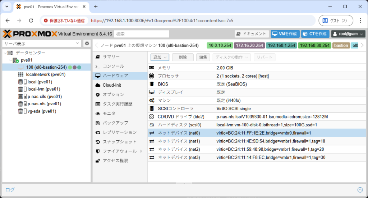
Task: Open the ドキュメント button
Action: [x=252, y=34]
